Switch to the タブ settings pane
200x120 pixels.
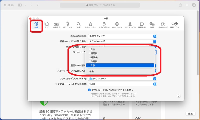coord(46,25)
